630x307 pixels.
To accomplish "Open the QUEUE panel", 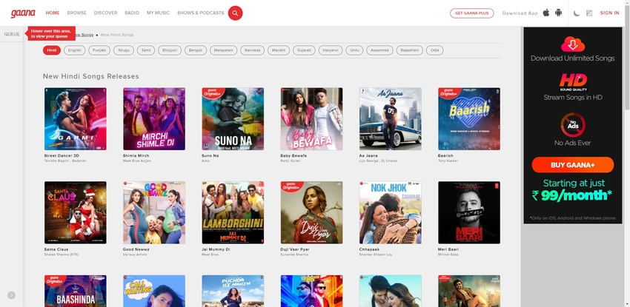I will click(12, 34).
